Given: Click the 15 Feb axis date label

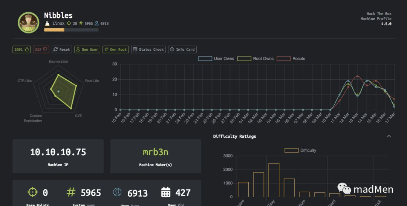Looking at the screenshot, I should (116, 118).
